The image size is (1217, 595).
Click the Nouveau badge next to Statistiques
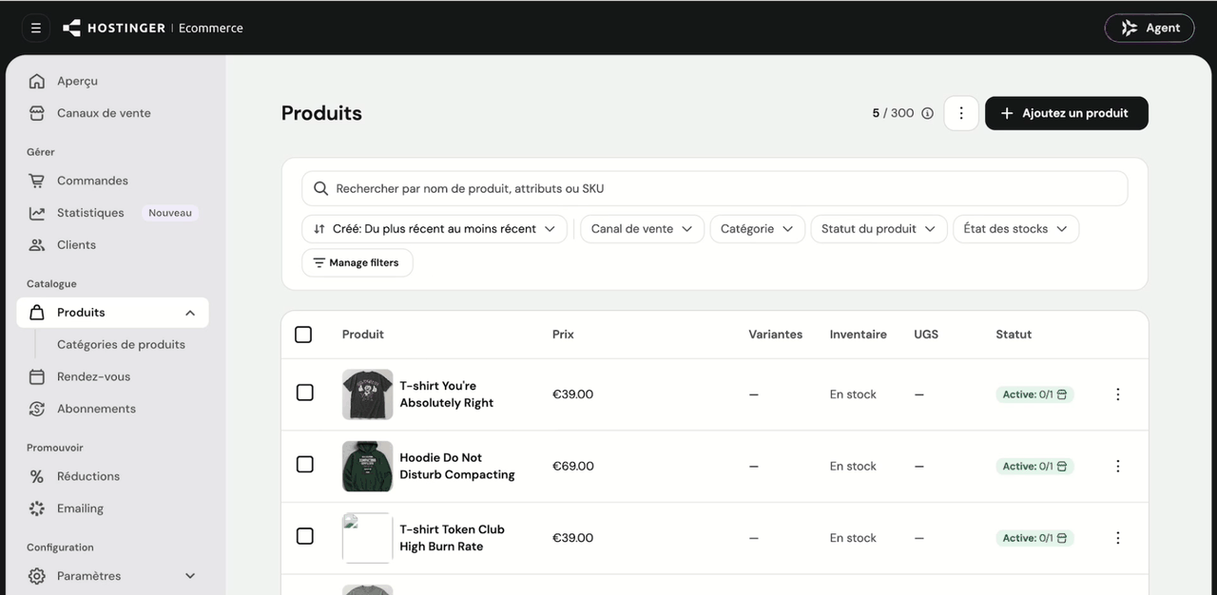[x=170, y=213]
